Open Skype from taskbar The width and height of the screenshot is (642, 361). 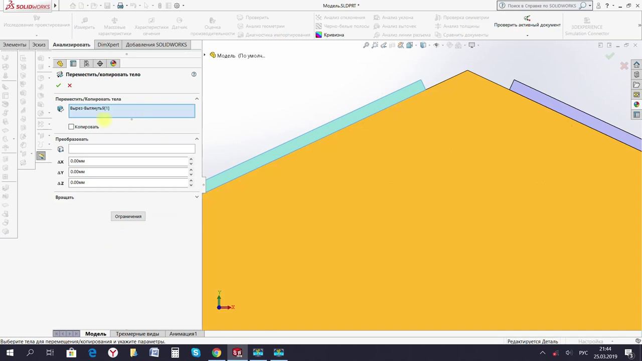(196, 353)
